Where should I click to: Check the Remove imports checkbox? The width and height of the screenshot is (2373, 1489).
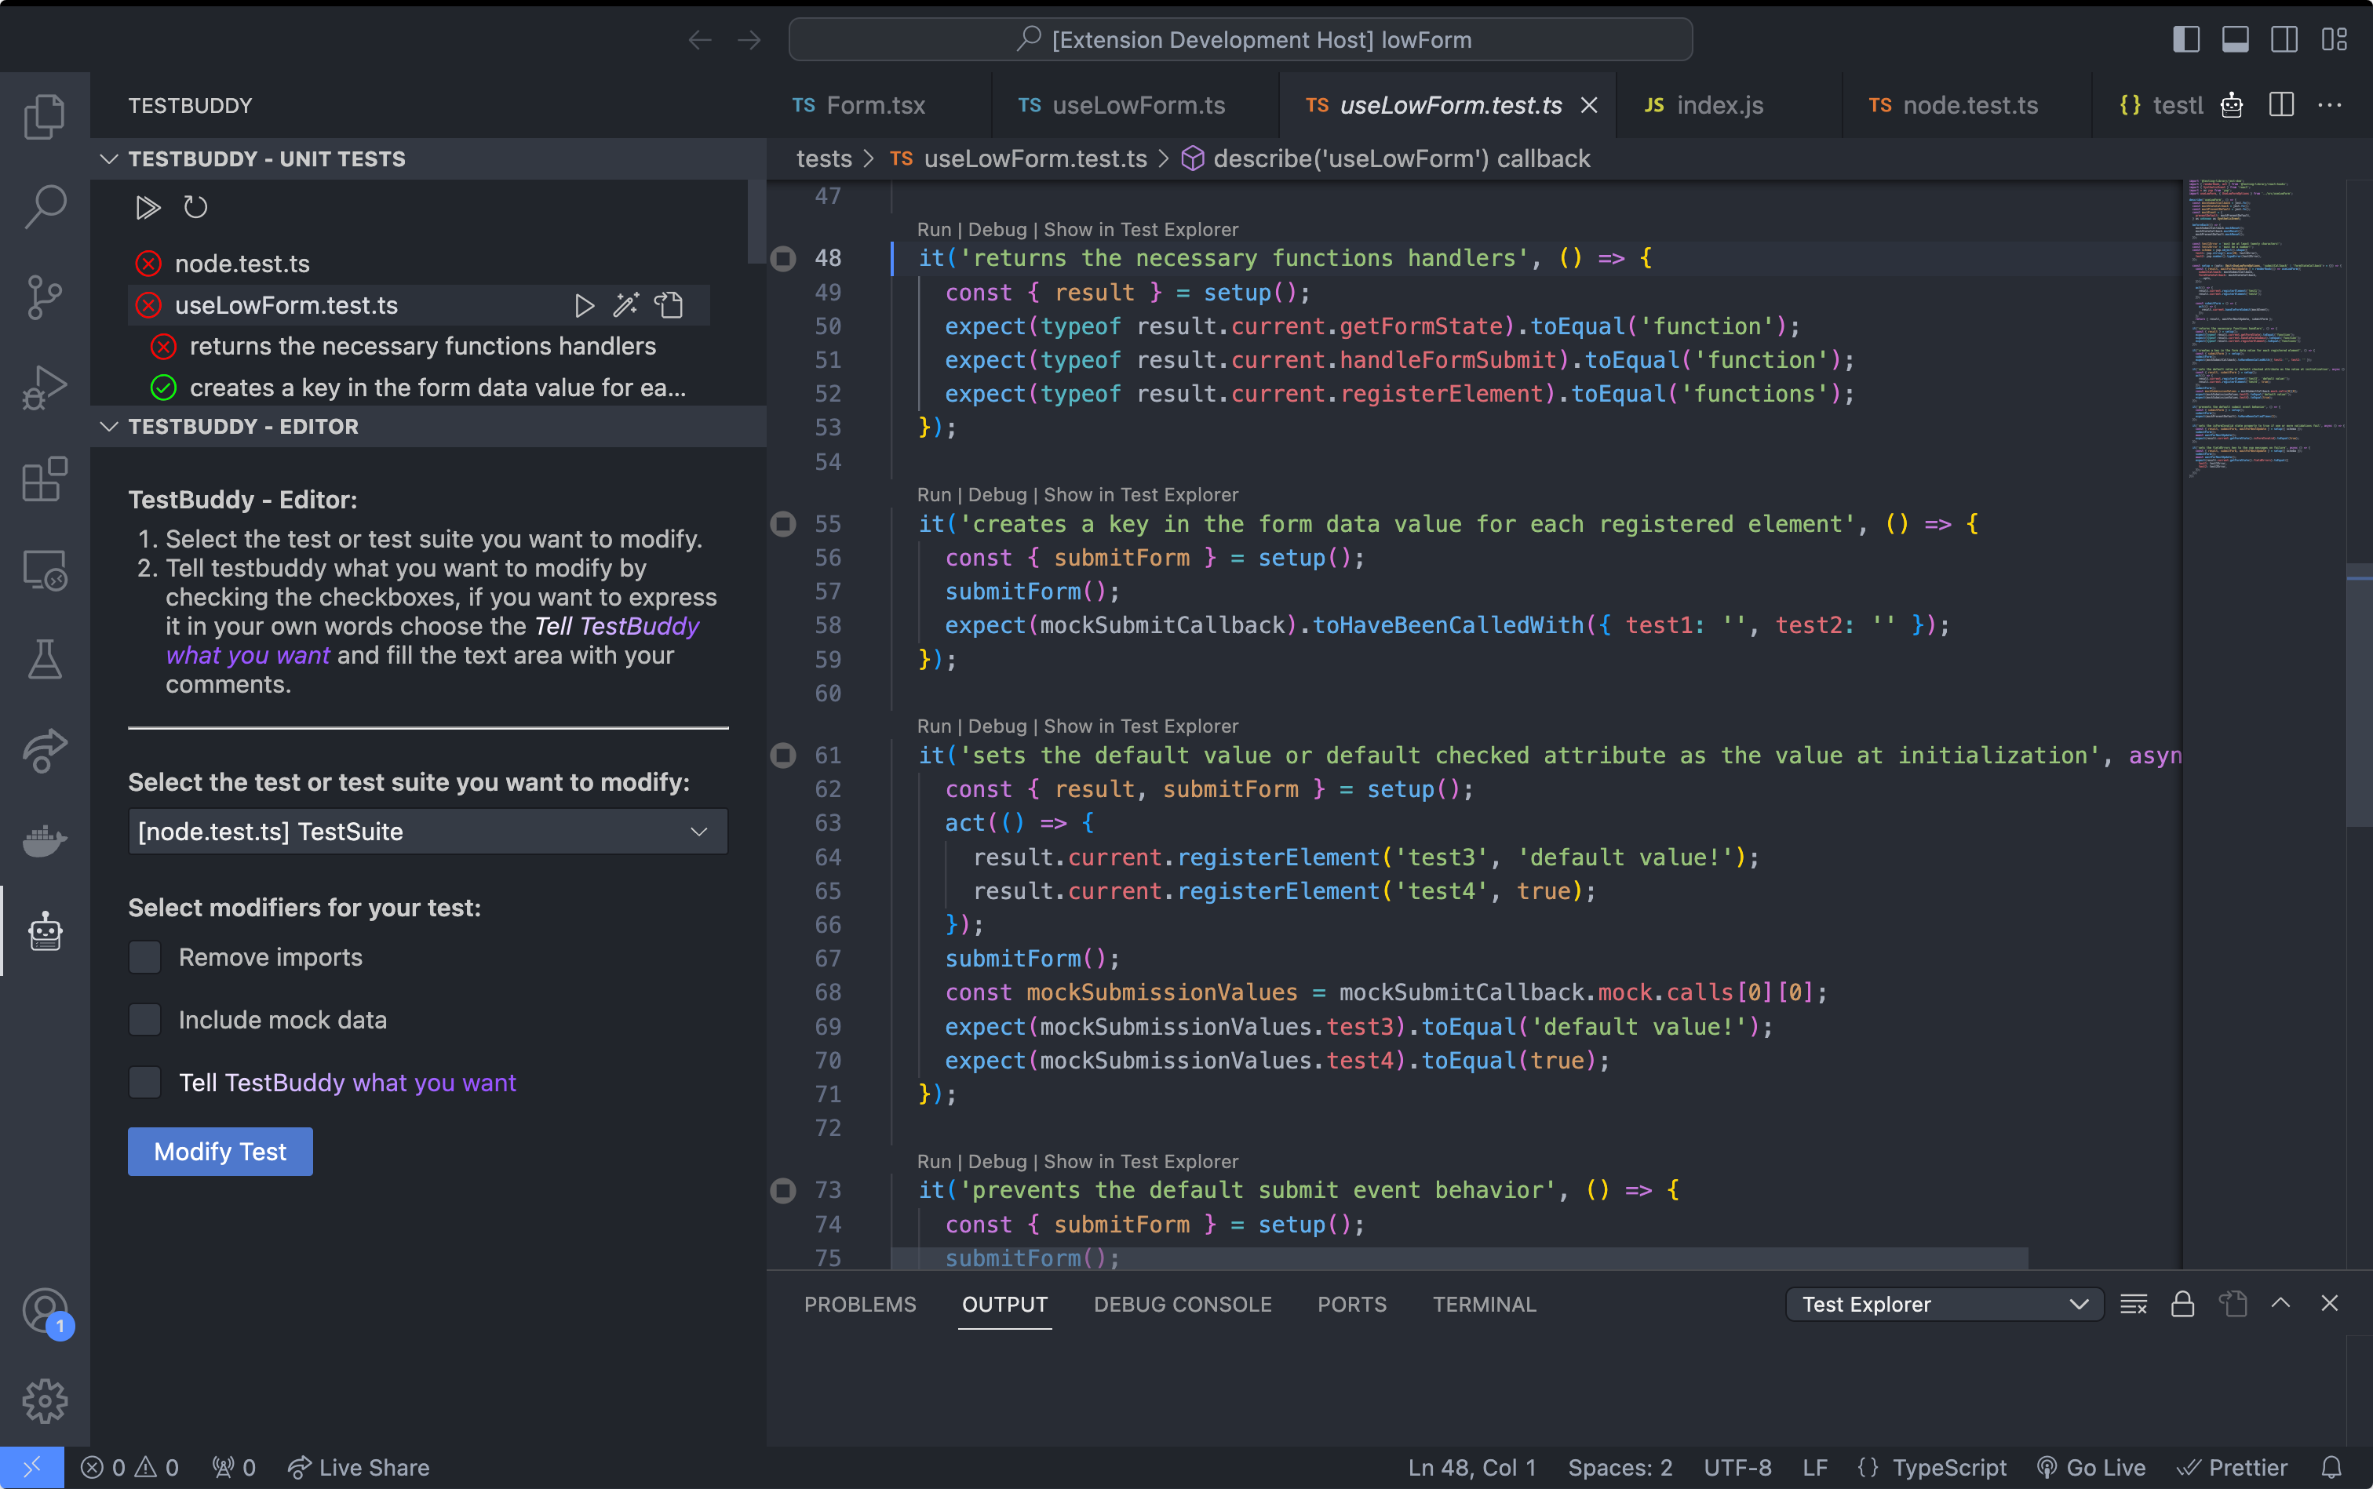click(x=145, y=957)
